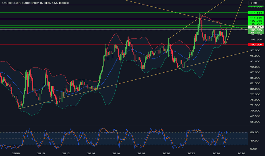265x156 pixels.
Task: Click 67.500 on the price axis
Action: (x=256, y=116)
